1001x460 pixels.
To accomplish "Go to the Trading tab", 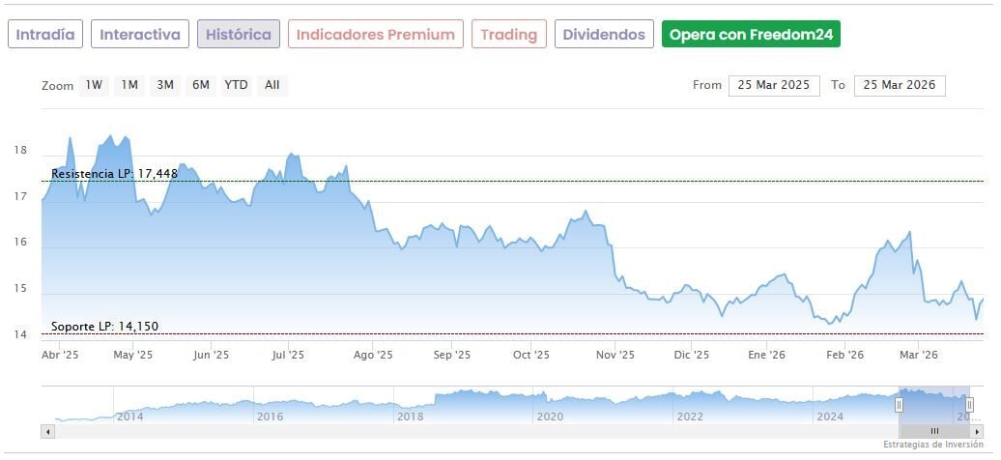I will [509, 35].
